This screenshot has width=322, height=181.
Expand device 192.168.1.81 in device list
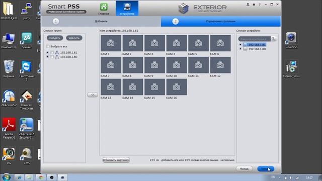pyautogui.click(x=240, y=45)
